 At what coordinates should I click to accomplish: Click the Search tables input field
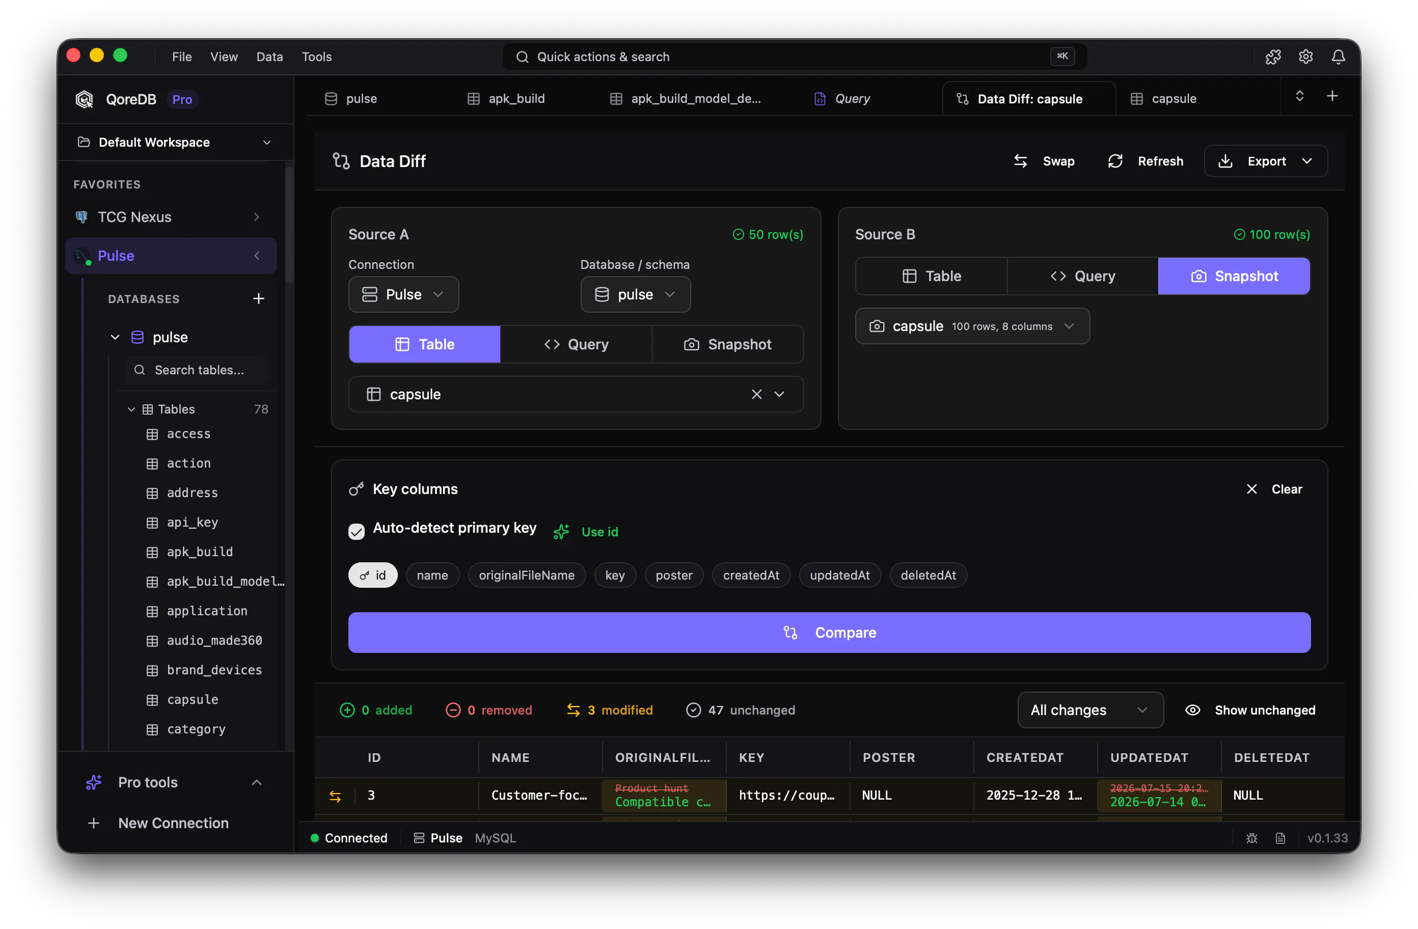[x=197, y=370]
